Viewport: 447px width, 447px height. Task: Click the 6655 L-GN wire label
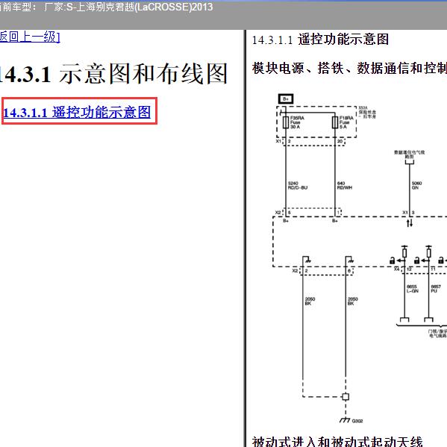(x=412, y=289)
